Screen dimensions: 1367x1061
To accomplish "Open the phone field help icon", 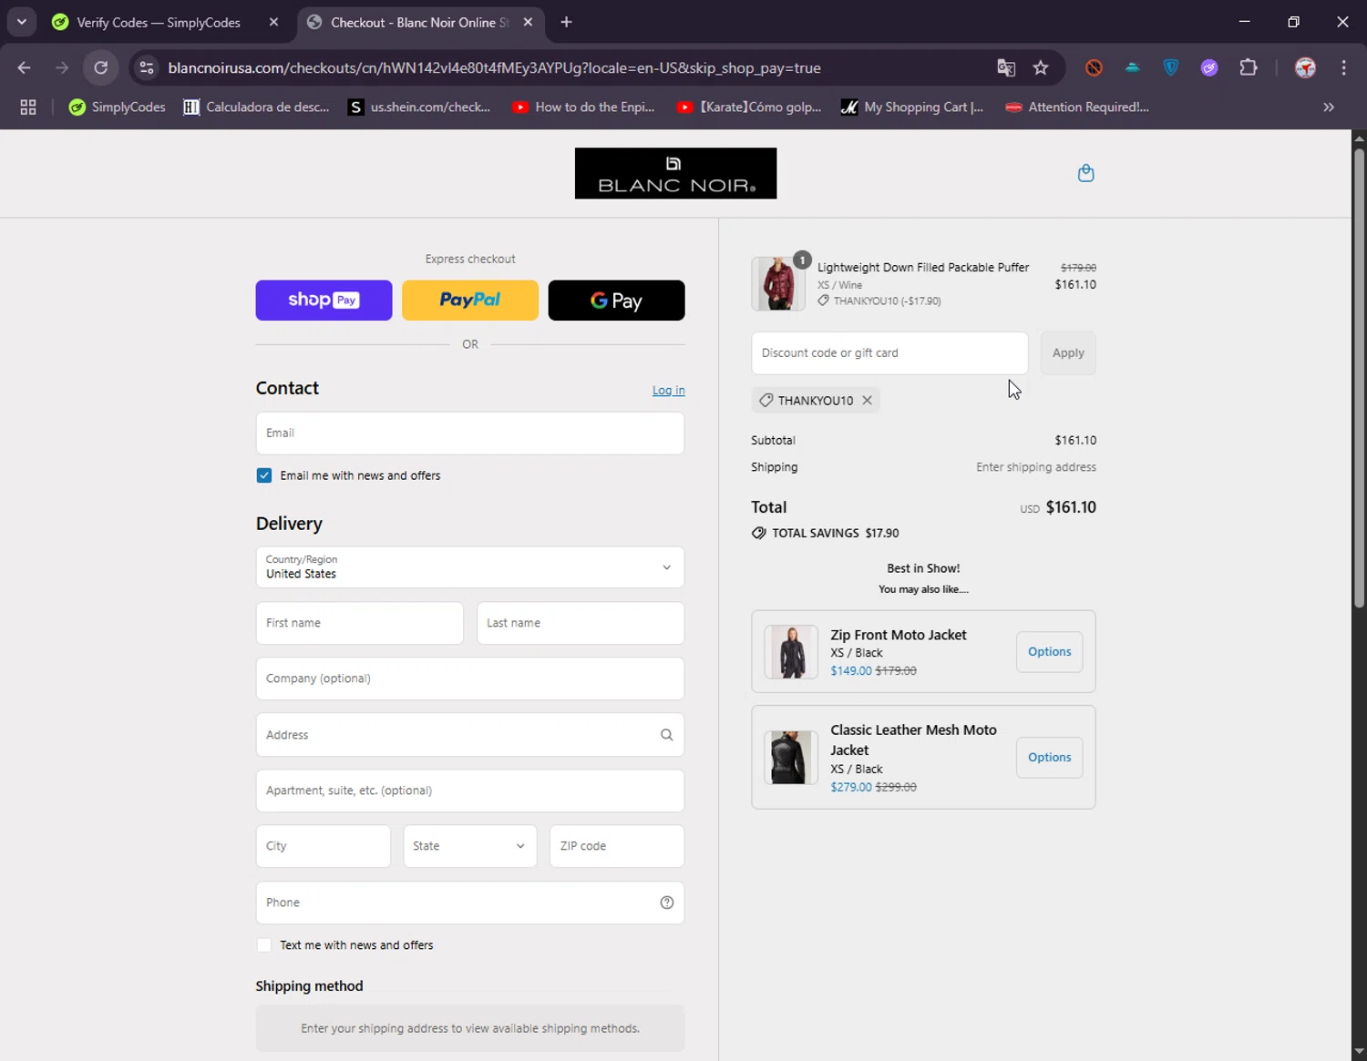I will click(666, 903).
